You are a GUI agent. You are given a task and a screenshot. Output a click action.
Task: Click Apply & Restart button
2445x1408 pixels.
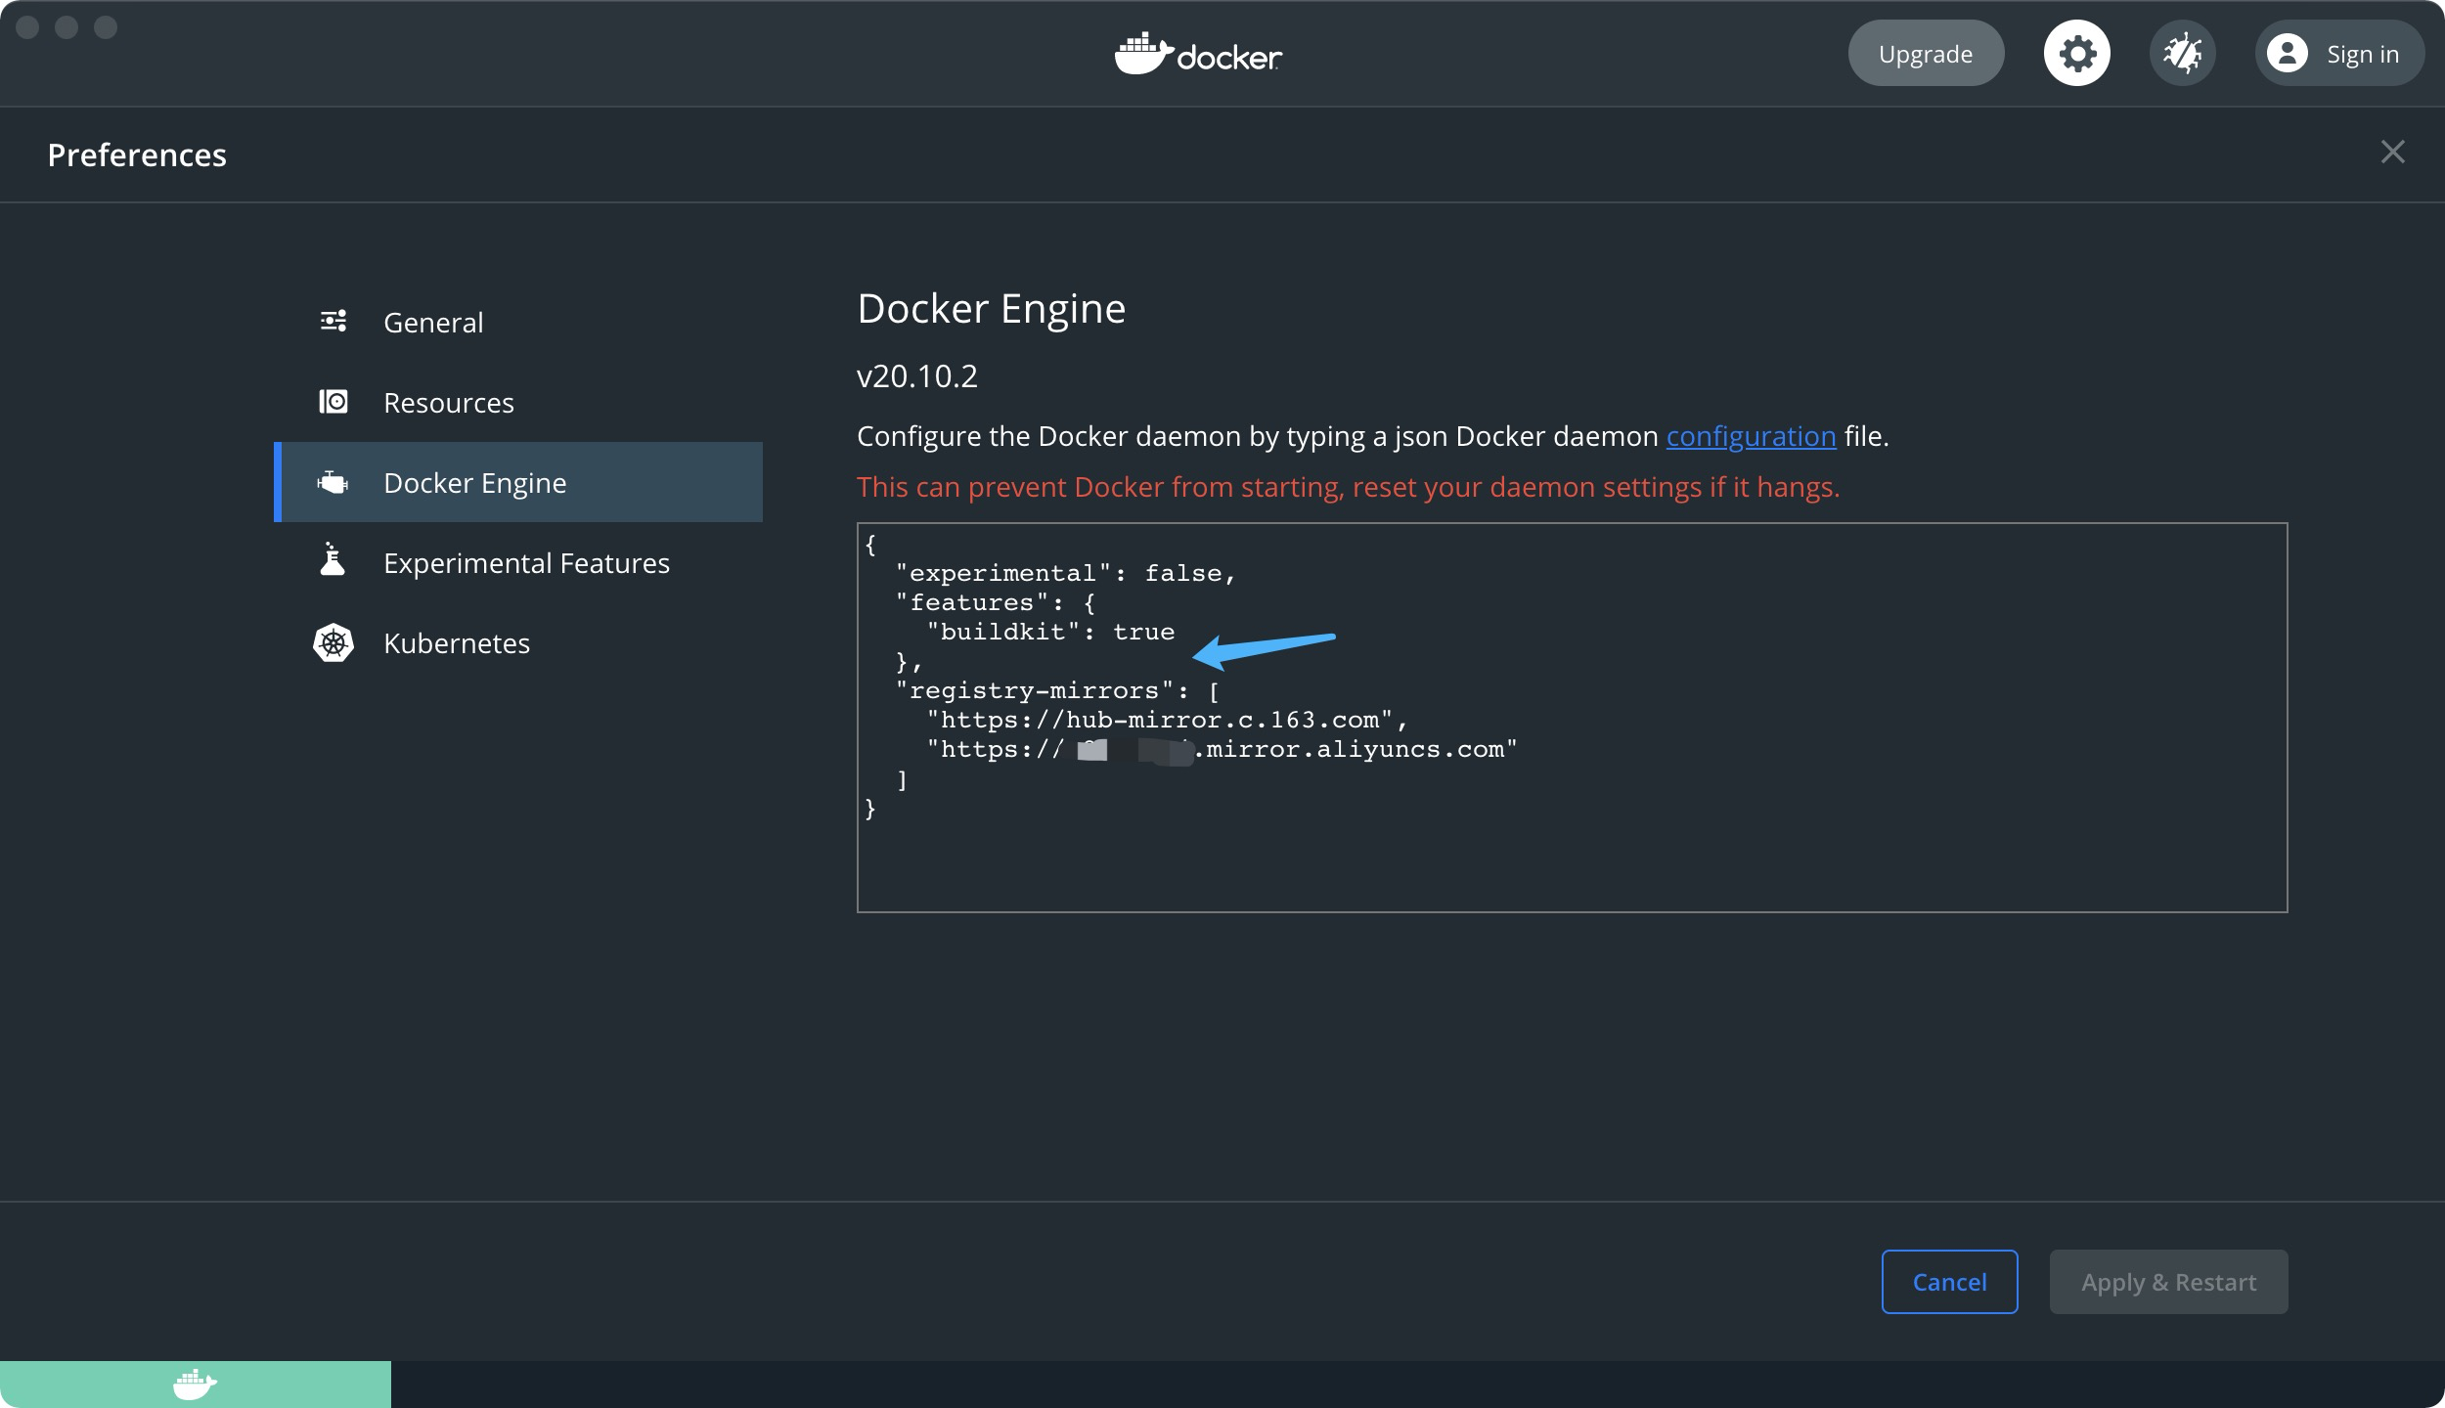pyautogui.click(x=2168, y=1282)
